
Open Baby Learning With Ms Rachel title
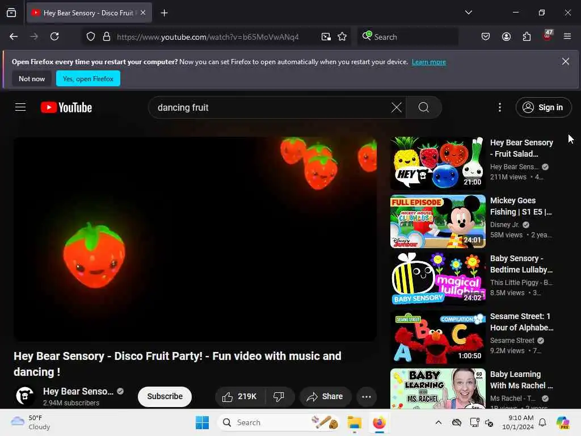(x=521, y=380)
